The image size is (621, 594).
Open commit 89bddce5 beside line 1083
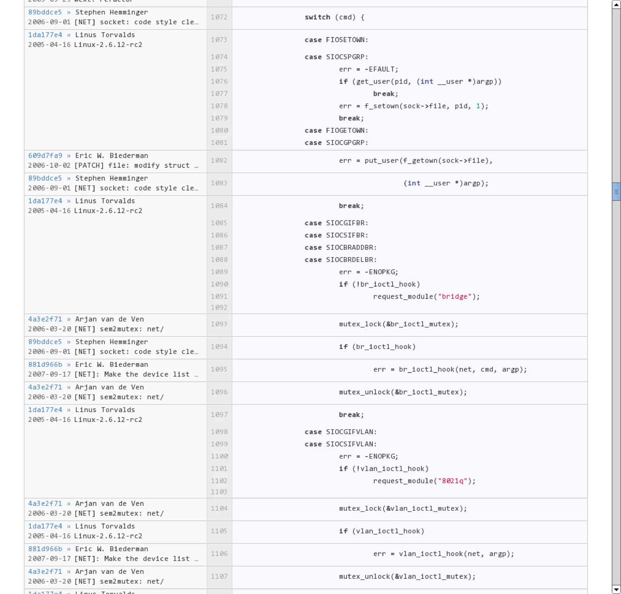tap(45, 178)
